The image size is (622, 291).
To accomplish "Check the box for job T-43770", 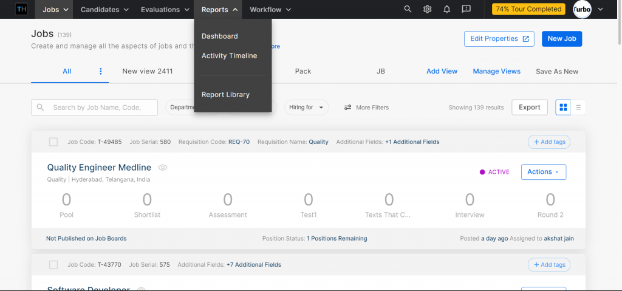I will tap(53, 265).
